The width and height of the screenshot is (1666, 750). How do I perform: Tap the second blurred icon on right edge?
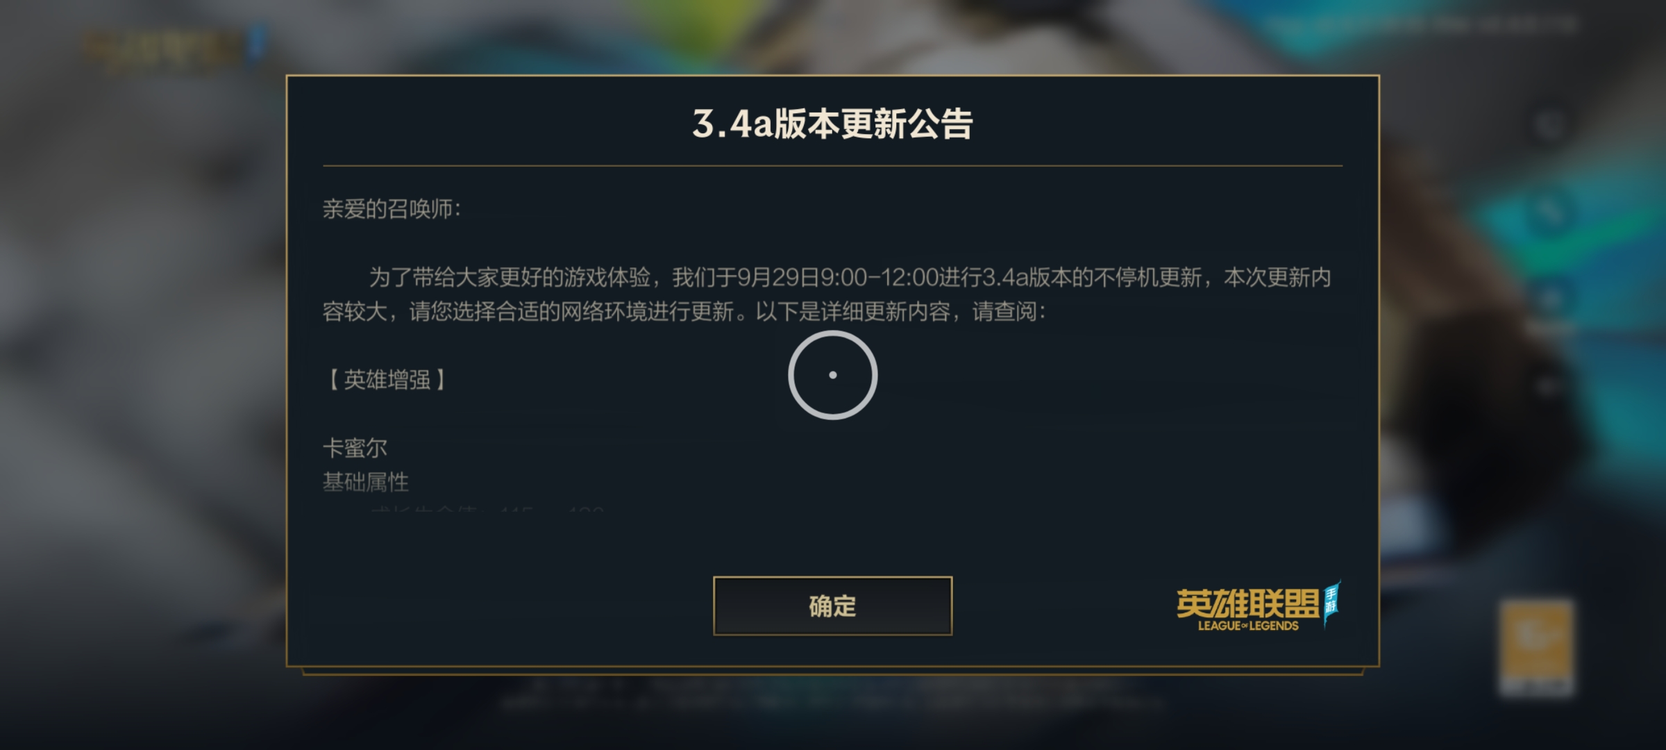coord(1549,210)
